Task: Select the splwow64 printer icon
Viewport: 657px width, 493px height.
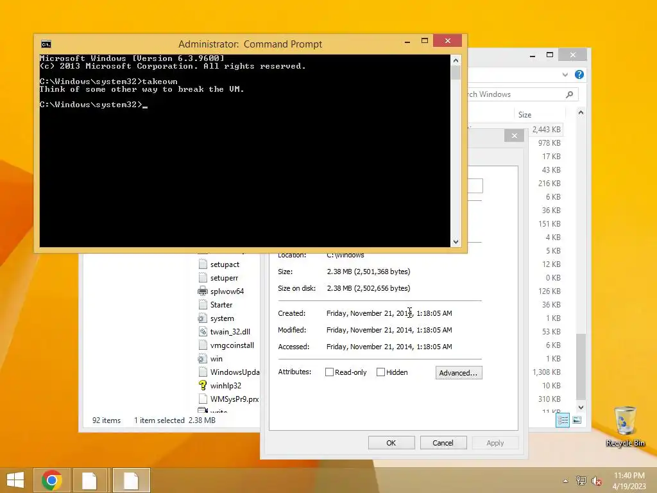Action: point(203,291)
